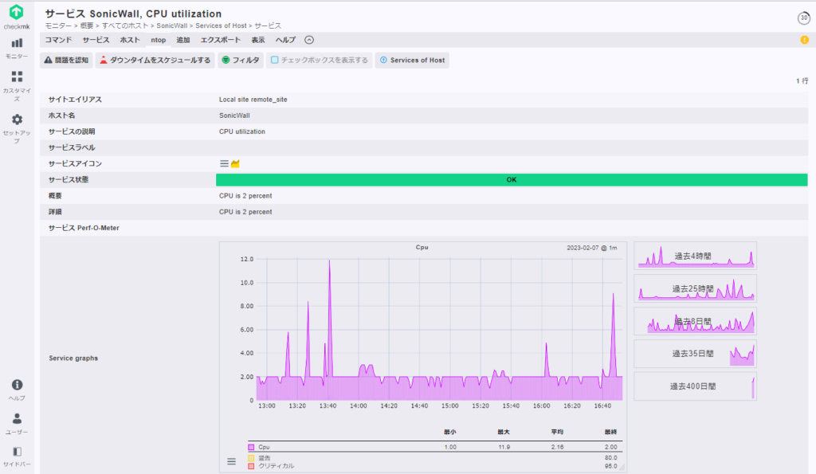This screenshot has height=474, width=816.
Task: Click the サービス Perf-O-Meter label
Action: (x=84, y=228)
